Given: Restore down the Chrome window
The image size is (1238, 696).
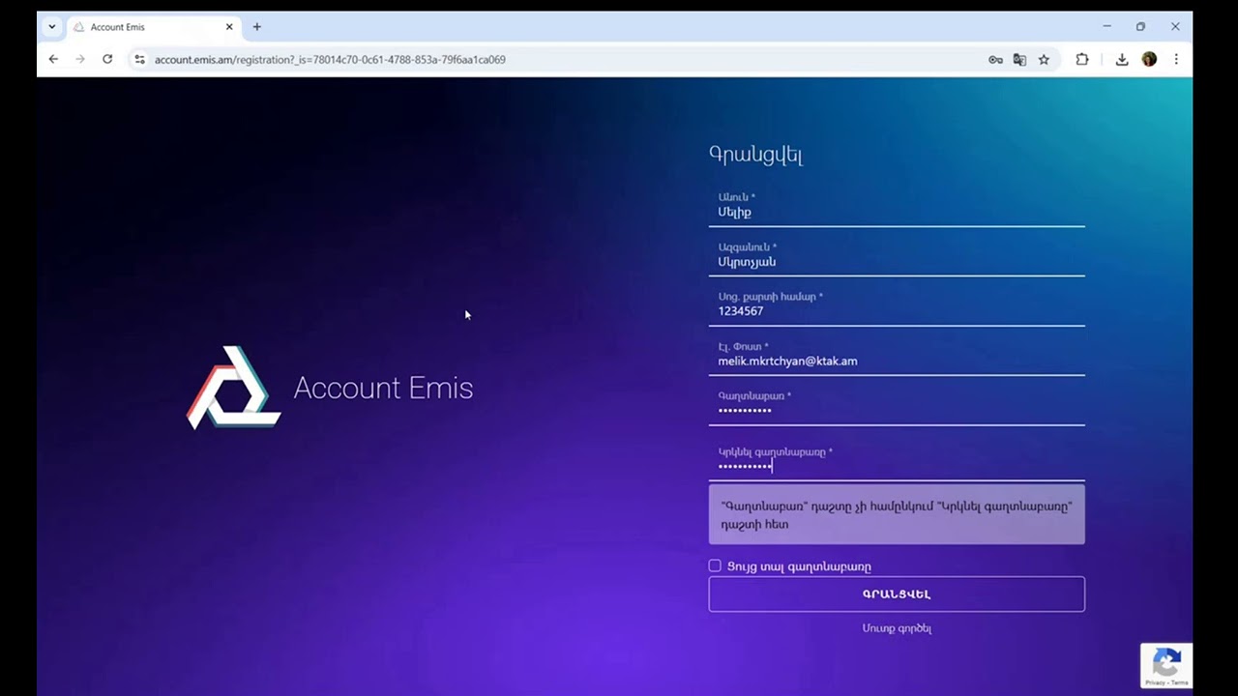Looking at the screenshot, I should 1141,27.
